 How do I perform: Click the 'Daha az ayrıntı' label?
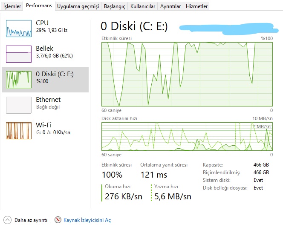click(x=31, y=220)
